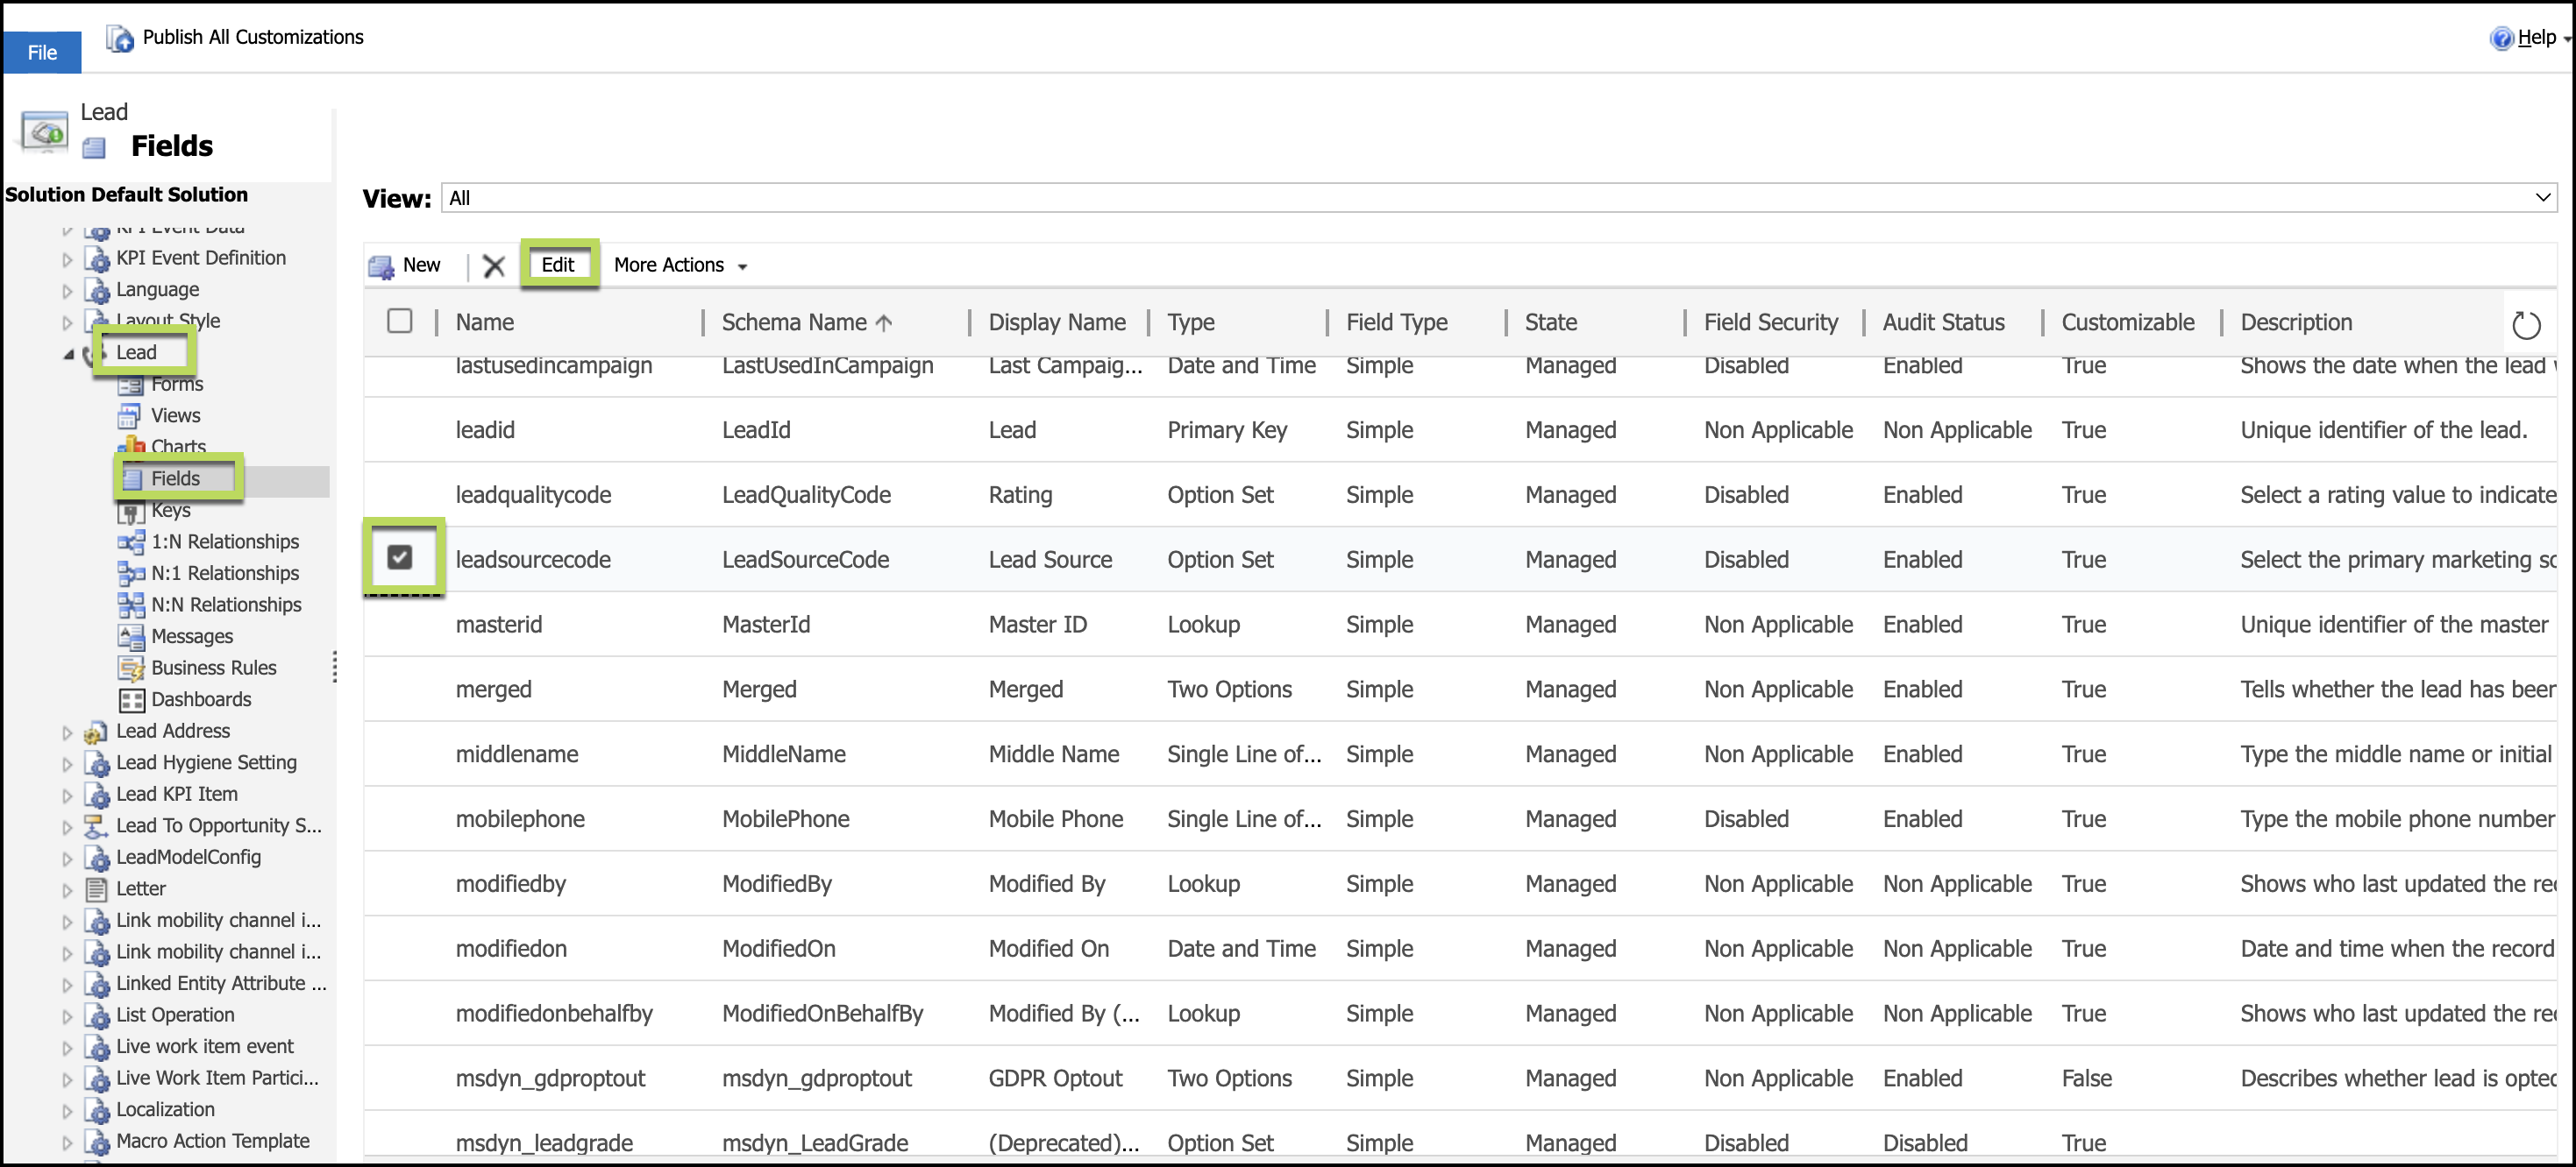Select the masterid field row
Image resolution: width=2576 pixels, height=1167 pixels.
[499, 625]
